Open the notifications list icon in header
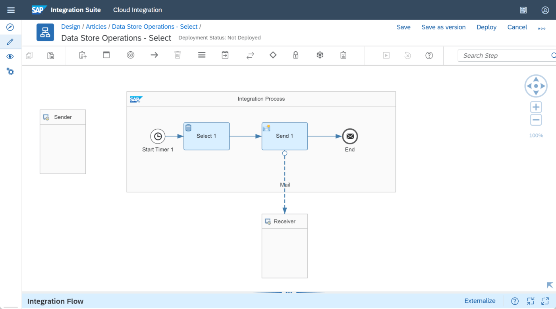Viewport: 556px width, 309px height. tap(523, 10)
